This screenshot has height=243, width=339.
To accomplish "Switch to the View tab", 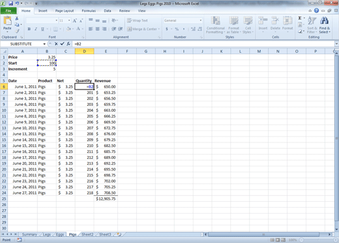I will tap(141, 10).
